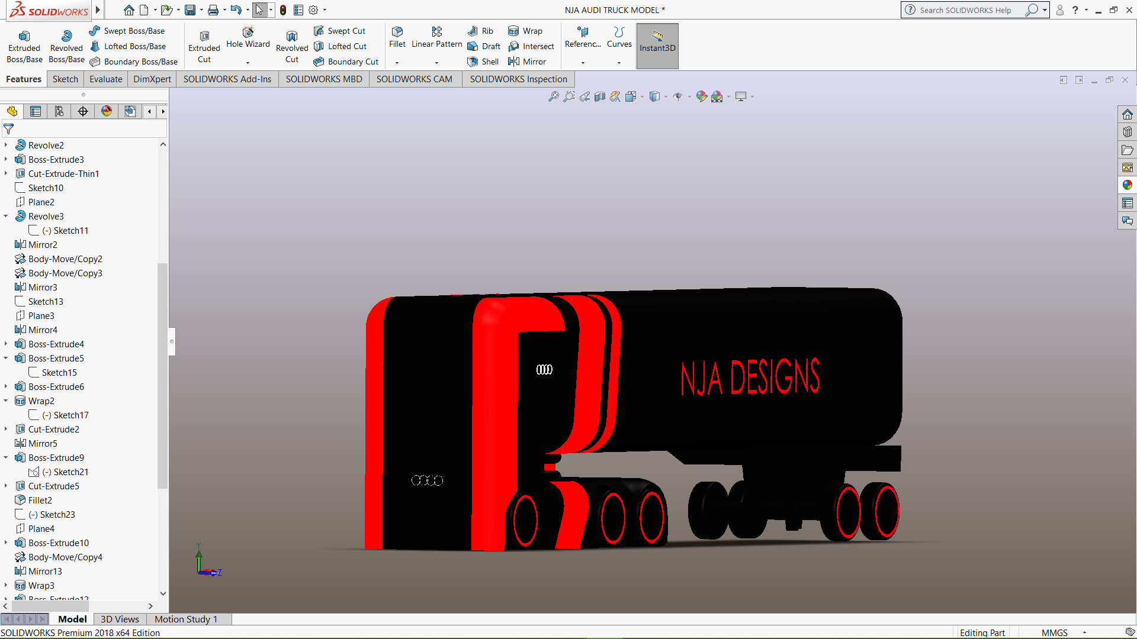This screenshot has height=639, width=1137.
Task: Open the Reference Geometry tool
Action: 583,37
